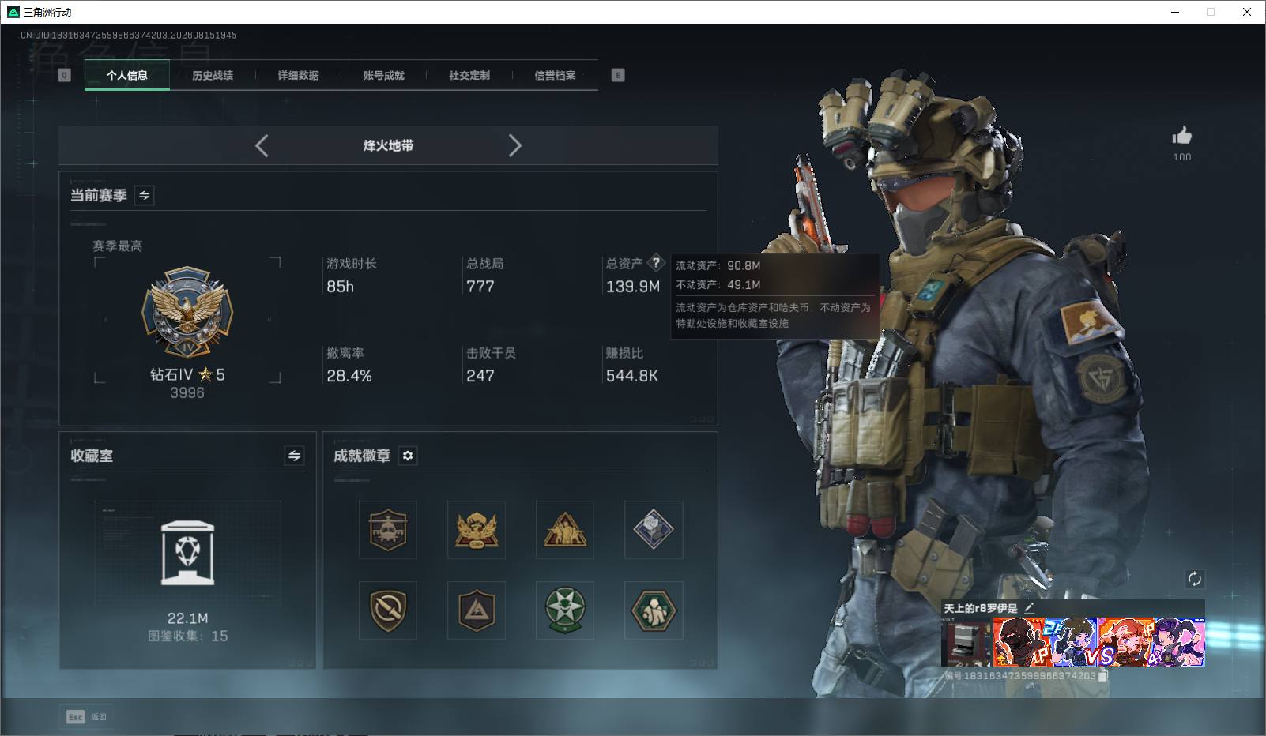Go to the 社交定制 tab
1266x736 pixels.
(469, 75)
